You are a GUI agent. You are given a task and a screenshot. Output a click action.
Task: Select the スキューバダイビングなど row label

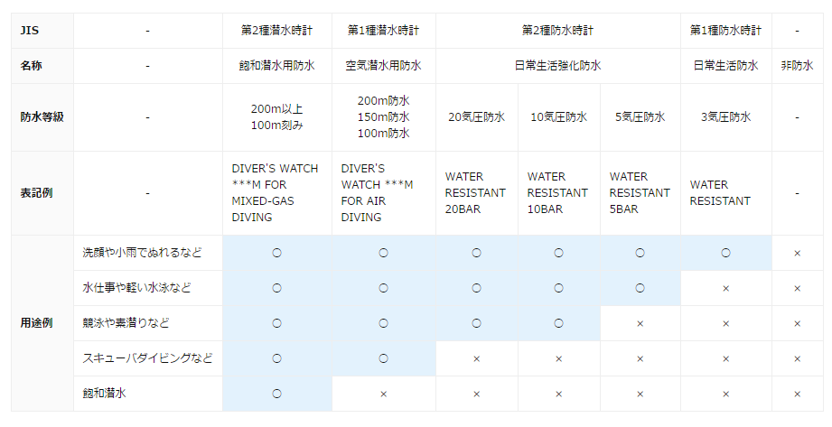[x=148, y=358]
